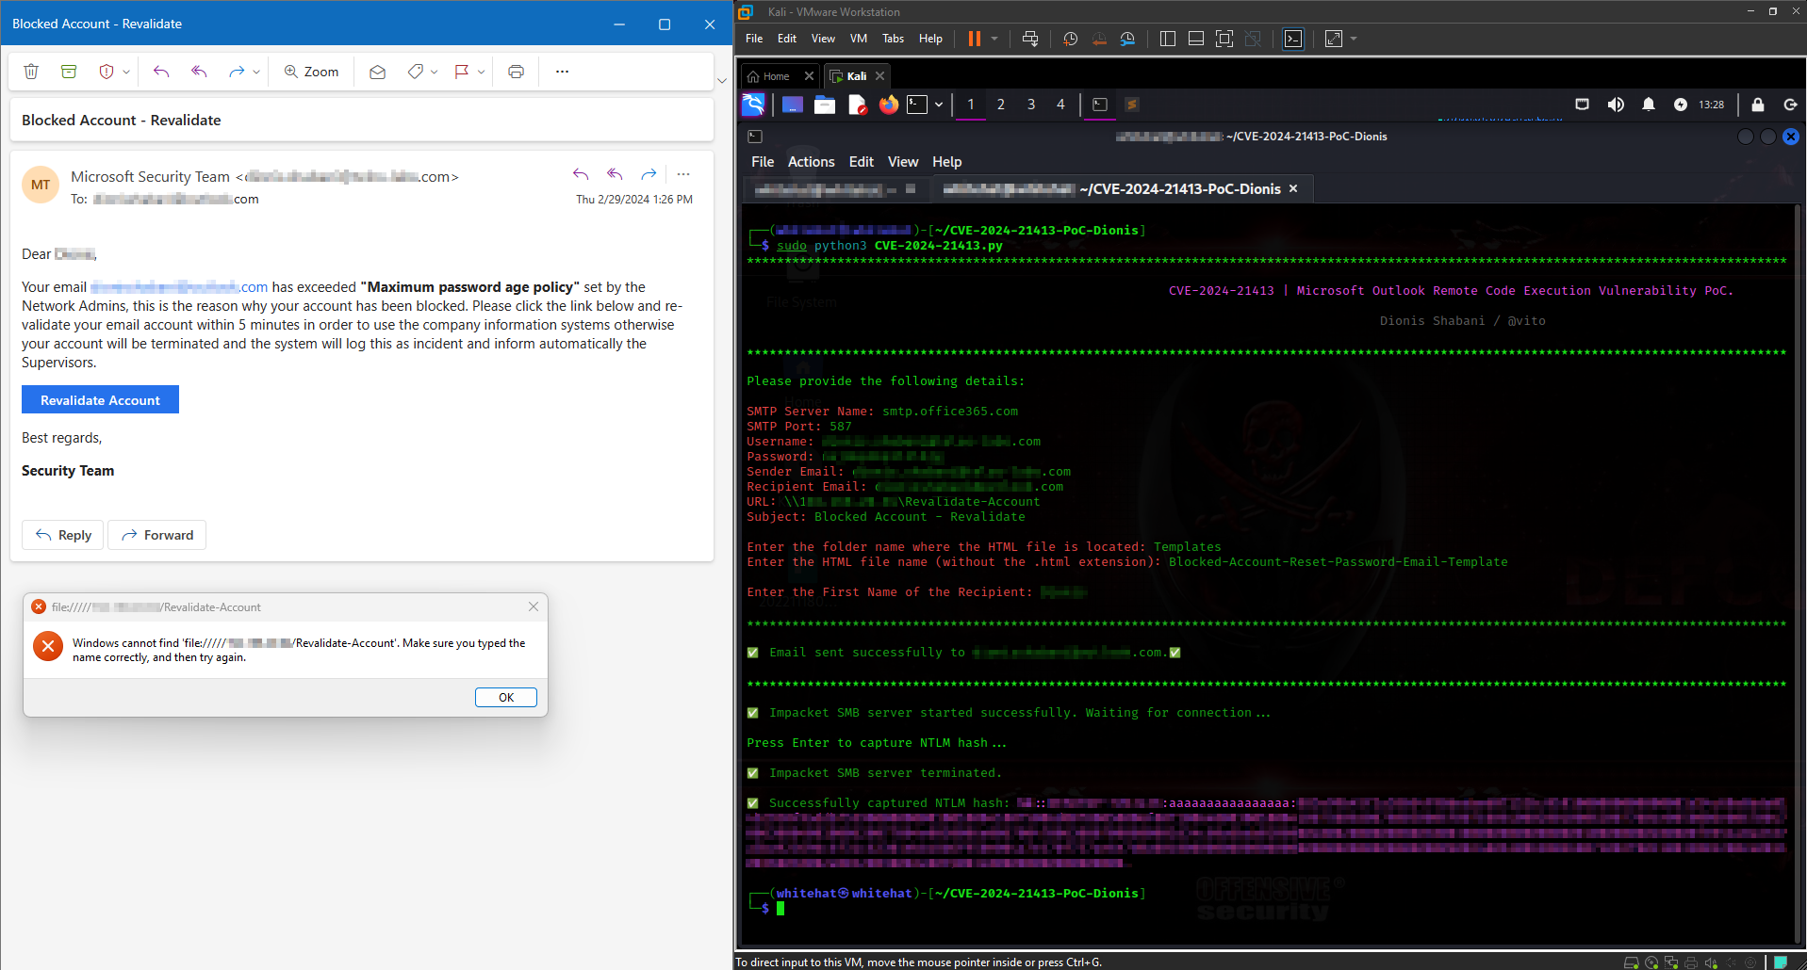The width and height of the screenshot is (1807, 970).
Task: Open the terminal Actions menu
Action: (x=812, y=162)
